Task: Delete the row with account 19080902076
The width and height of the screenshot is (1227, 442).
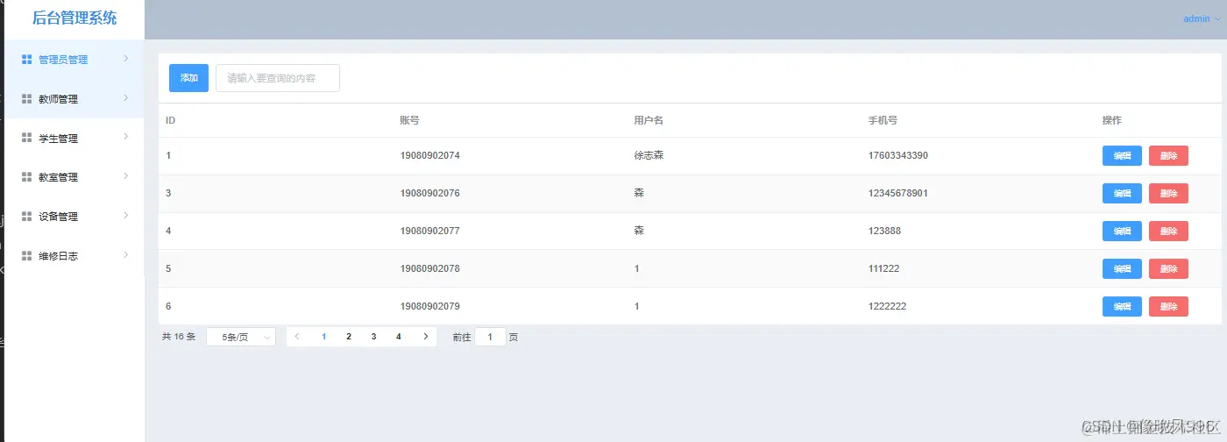Action: 1168,194
